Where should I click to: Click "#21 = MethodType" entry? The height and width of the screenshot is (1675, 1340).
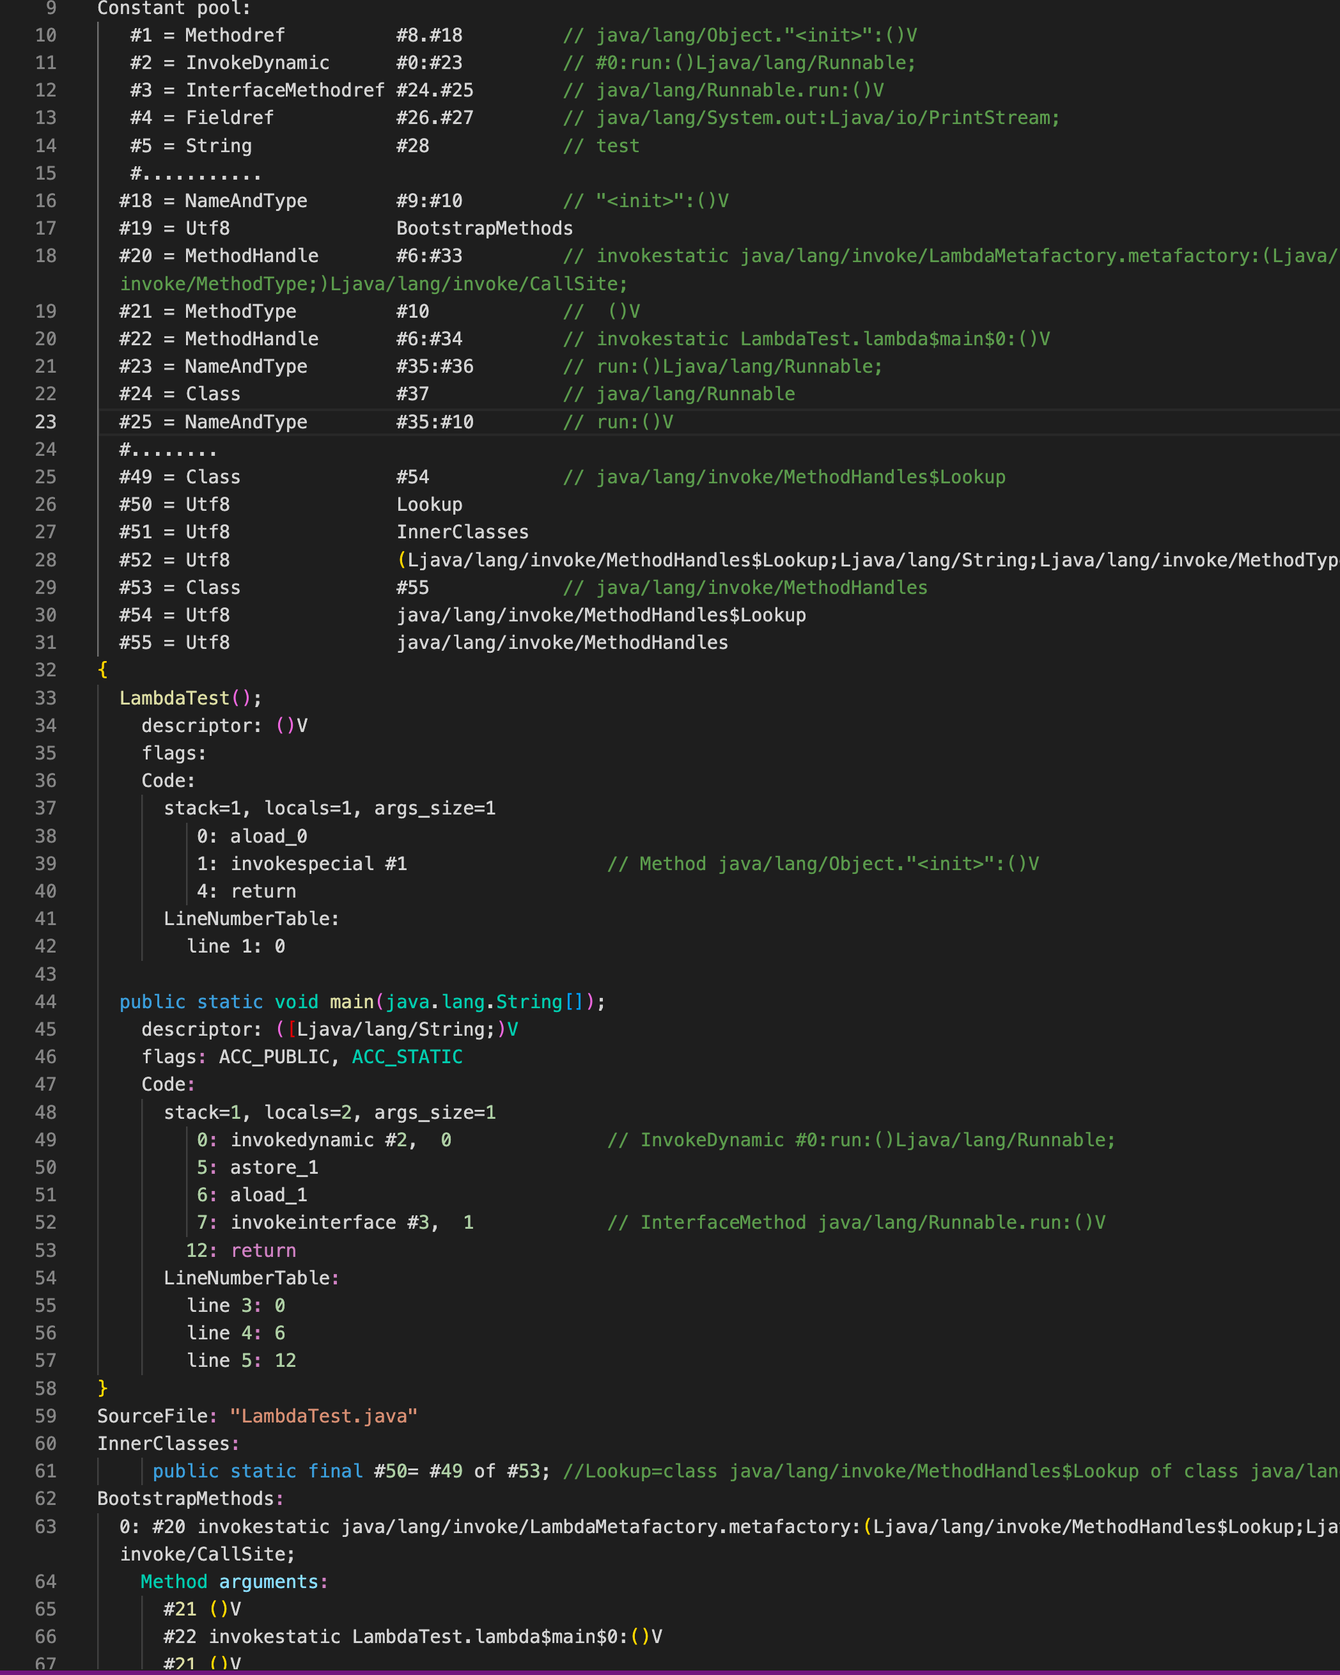[x=208, y=311]
